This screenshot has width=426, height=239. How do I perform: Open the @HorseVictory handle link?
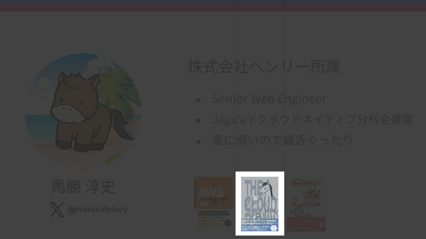pyautogui.click(x=98, y=209)
